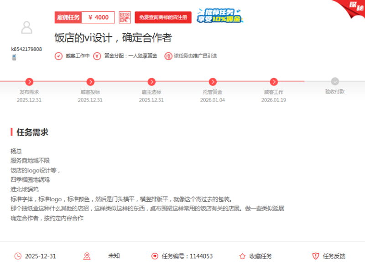Screen dimensions: 365x264
Task: Click the grey 验收付款 timeline step
Action: [x=335, y=82]
